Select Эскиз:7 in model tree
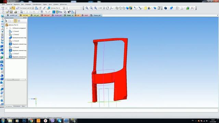This screenshot has width=219, height=123. [16, 54]
